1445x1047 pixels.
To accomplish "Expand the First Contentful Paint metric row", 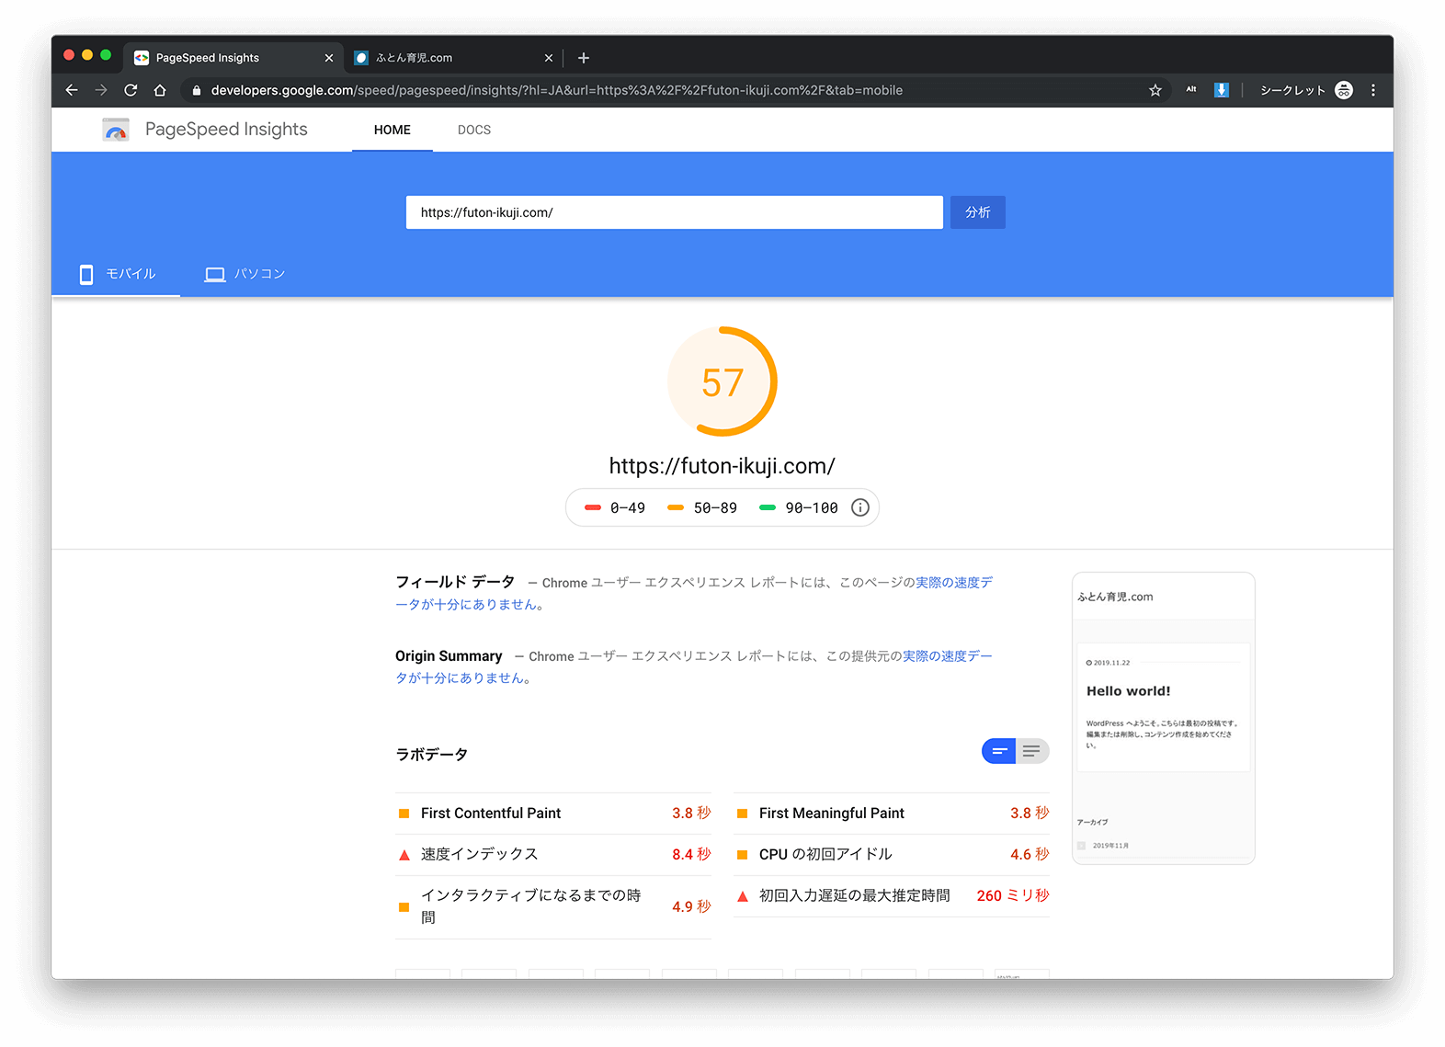I will tap(553, 814).
